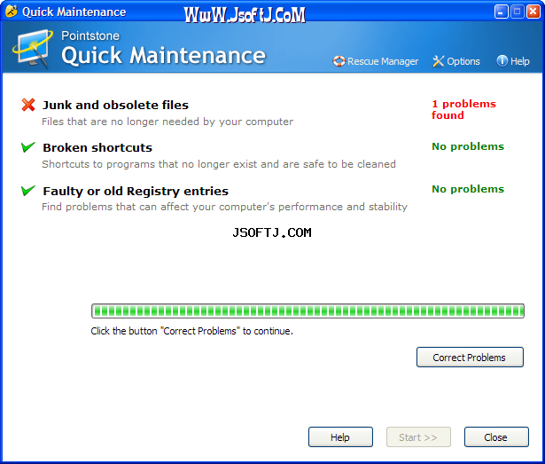Click the Pointstone monitor logo icon
The height and width of the screenshot is (464, 545).
point(33,48)
